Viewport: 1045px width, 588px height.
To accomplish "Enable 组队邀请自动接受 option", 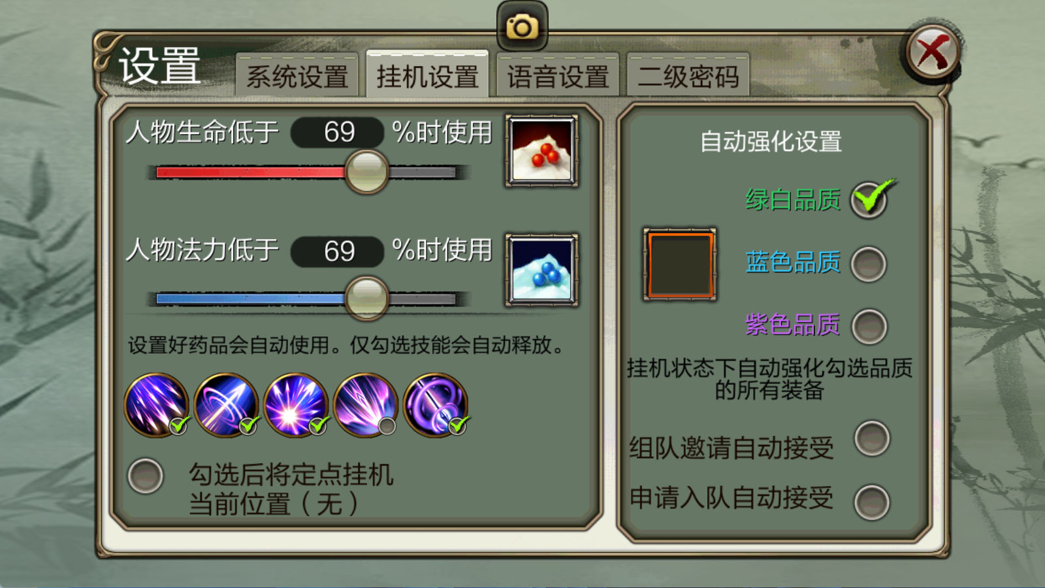I will [872, 438].
